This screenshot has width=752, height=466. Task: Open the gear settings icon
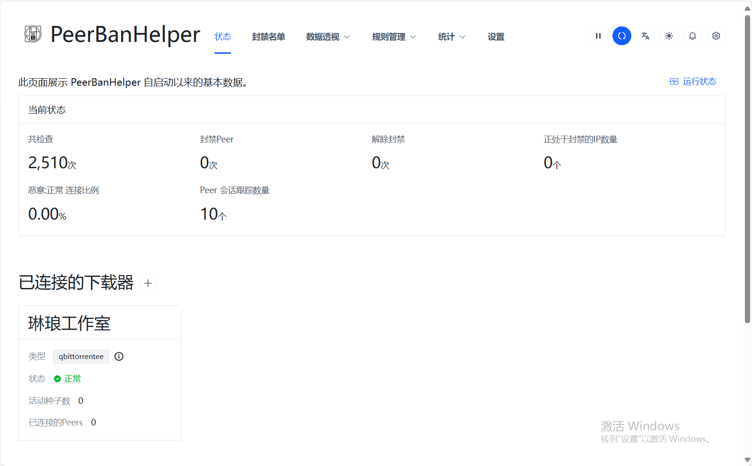point(716,36)
